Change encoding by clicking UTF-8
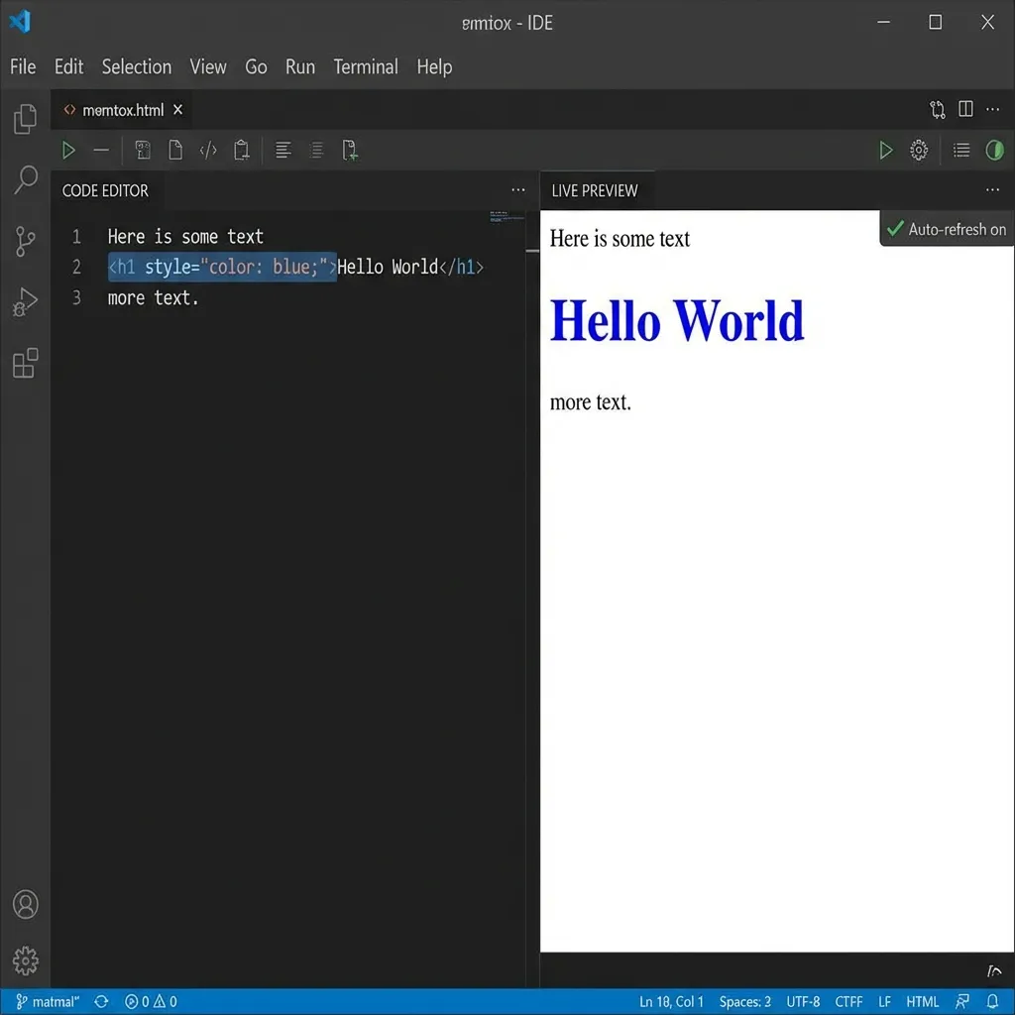Screen dimensions: 1015x1015 click(x=803, y=1001)
